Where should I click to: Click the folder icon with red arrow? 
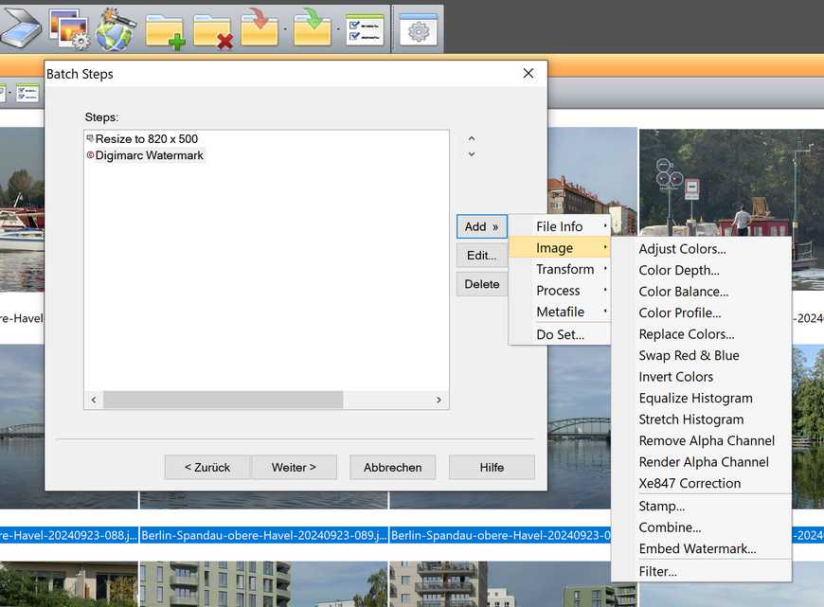click(259, 28)
